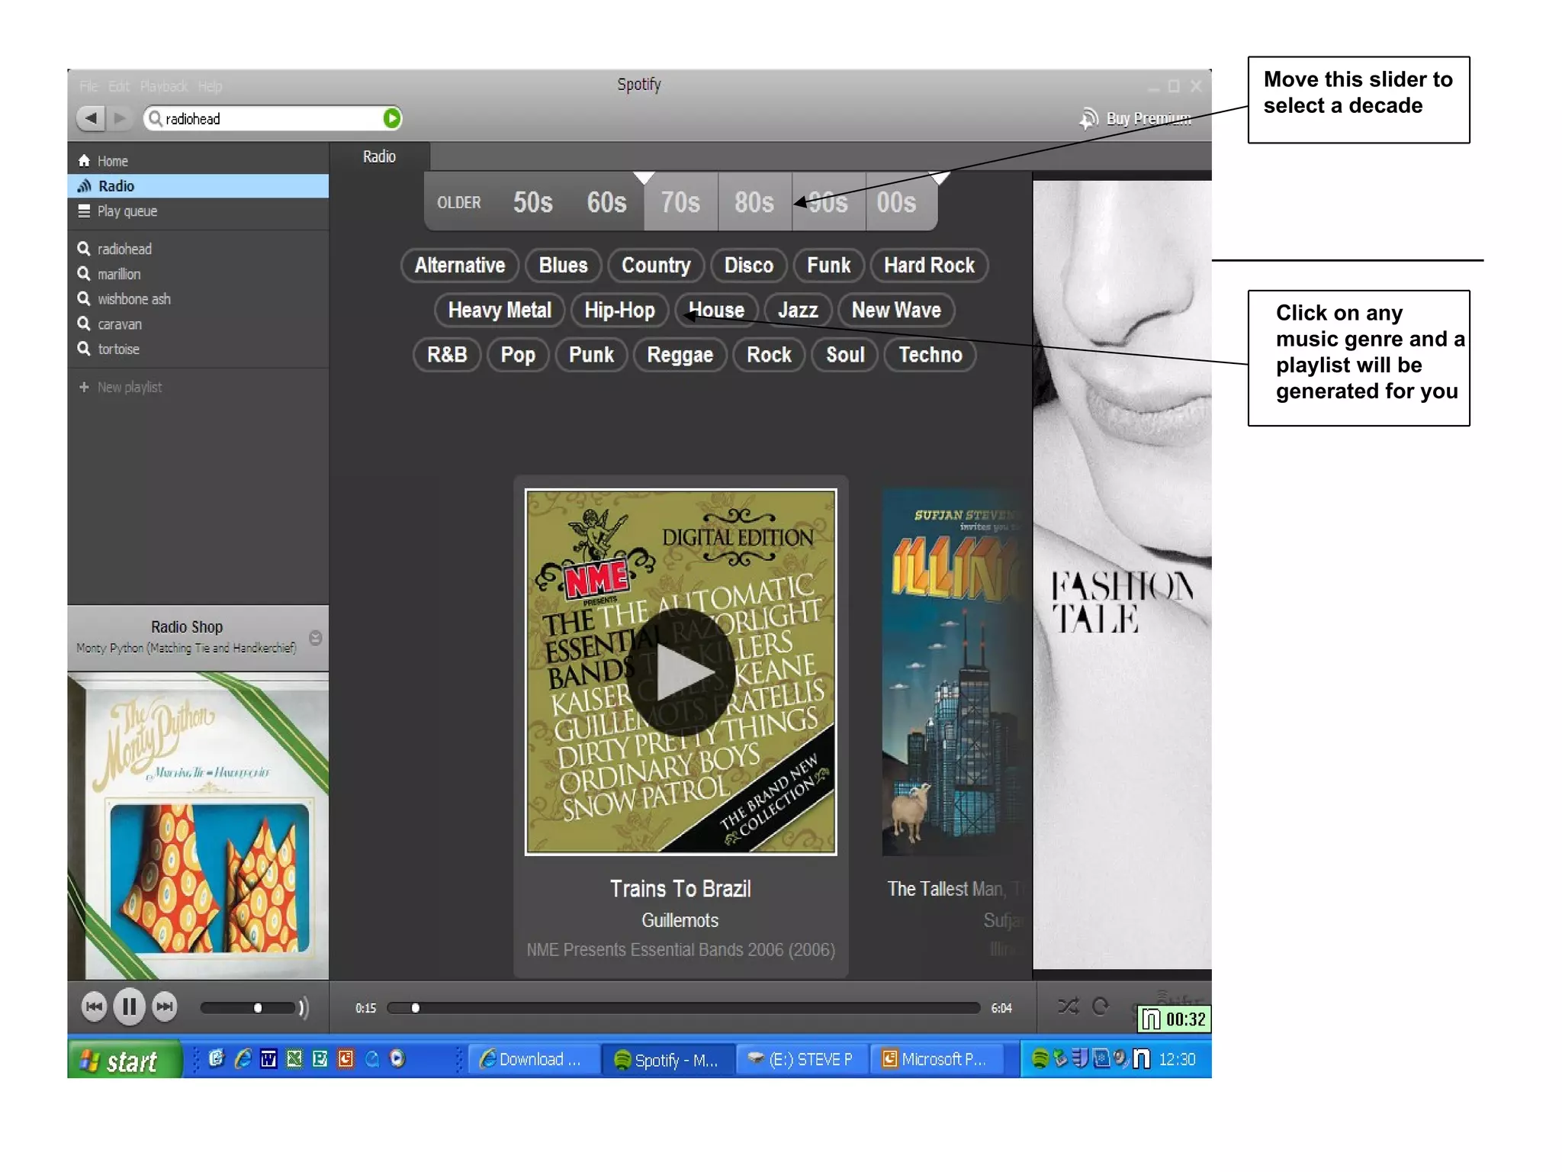Open the File menu
Viewport: 1562px width, 1172px height.
pyautogui.click(x=88, y=86)
